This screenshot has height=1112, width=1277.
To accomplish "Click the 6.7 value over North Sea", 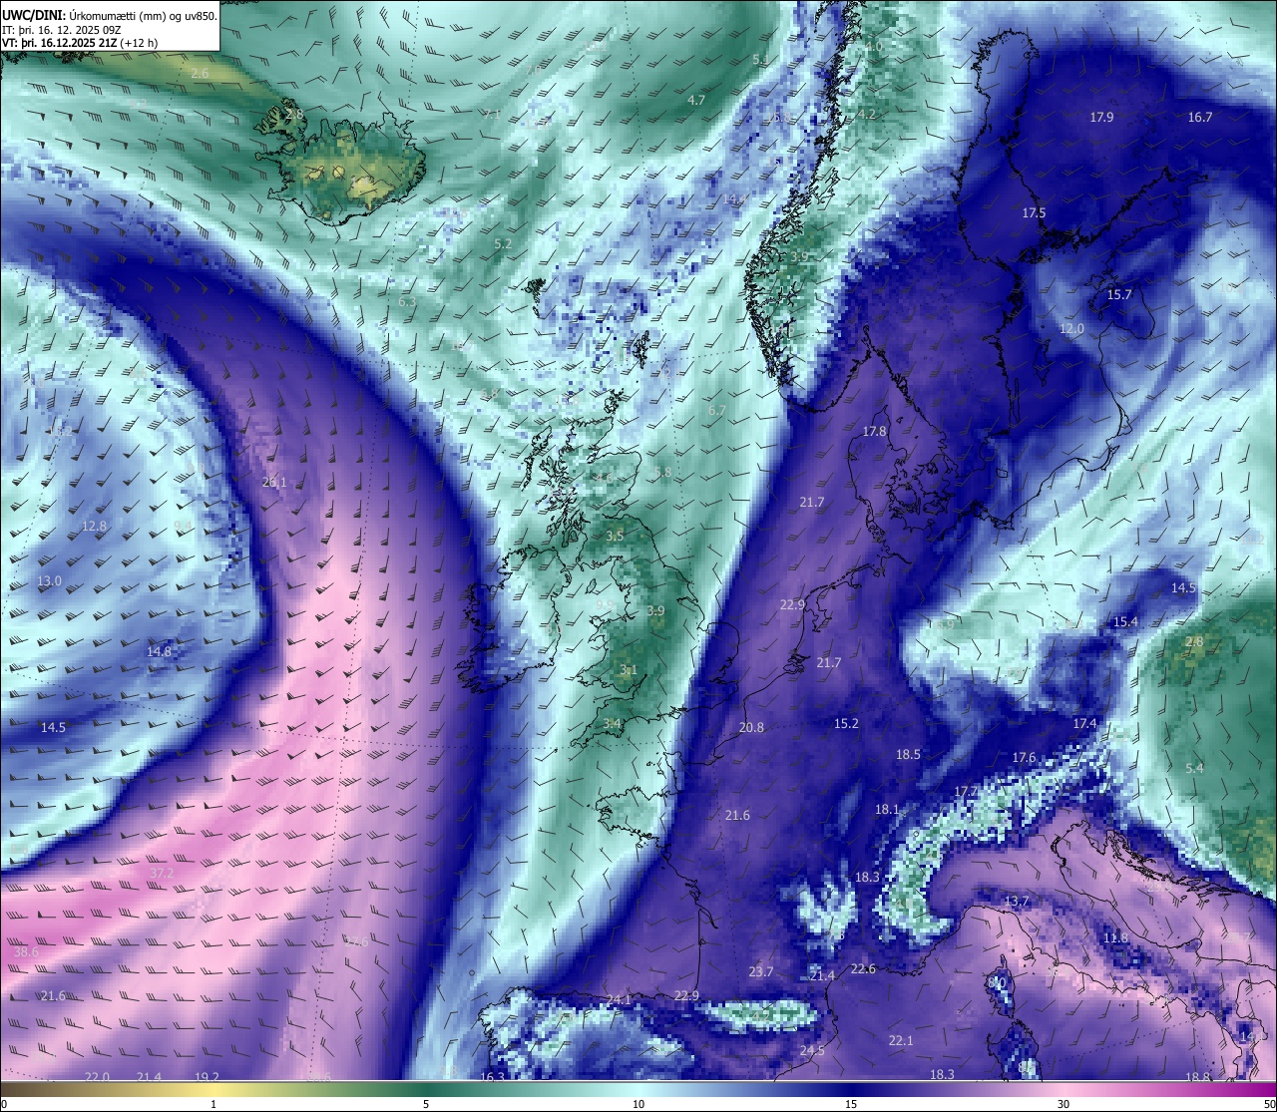I will tap(716, 410).
